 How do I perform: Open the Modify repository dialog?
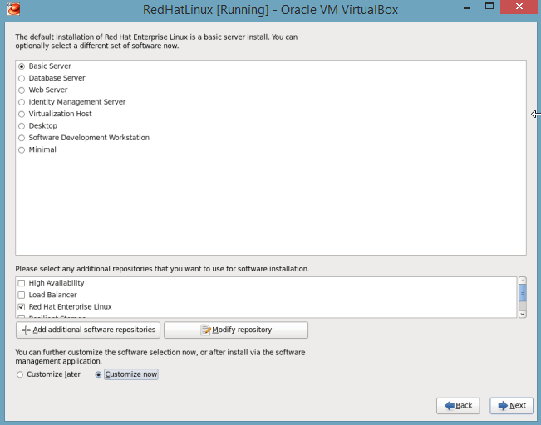coord(236,330)
